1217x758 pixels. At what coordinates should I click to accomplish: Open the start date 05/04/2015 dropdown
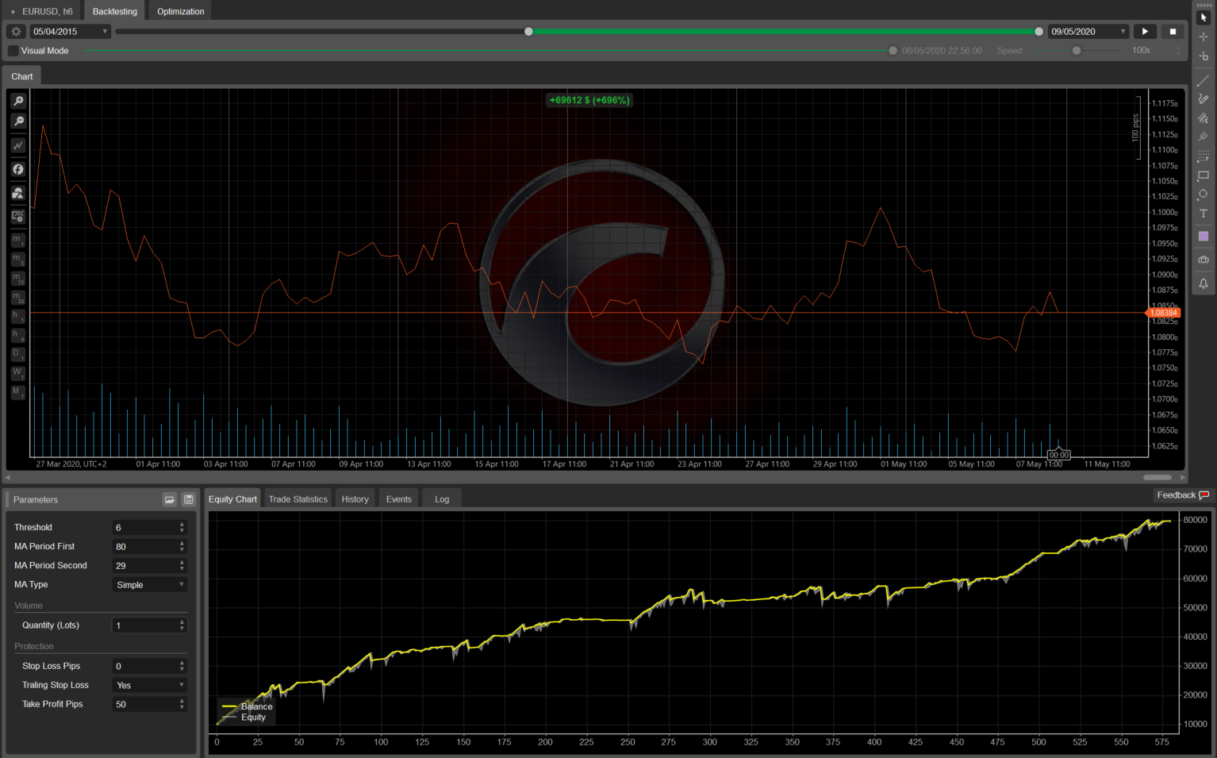tap(71, 32)
